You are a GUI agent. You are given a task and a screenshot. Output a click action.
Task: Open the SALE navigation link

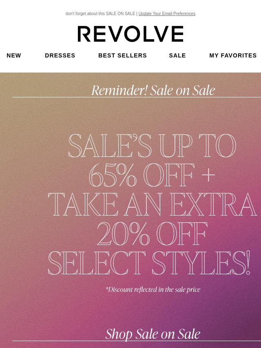click(177, 55)
